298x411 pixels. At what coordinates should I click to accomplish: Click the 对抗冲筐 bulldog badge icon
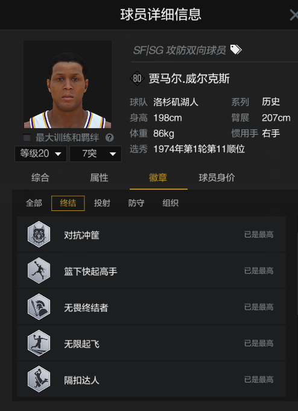(x=39, y=235)
